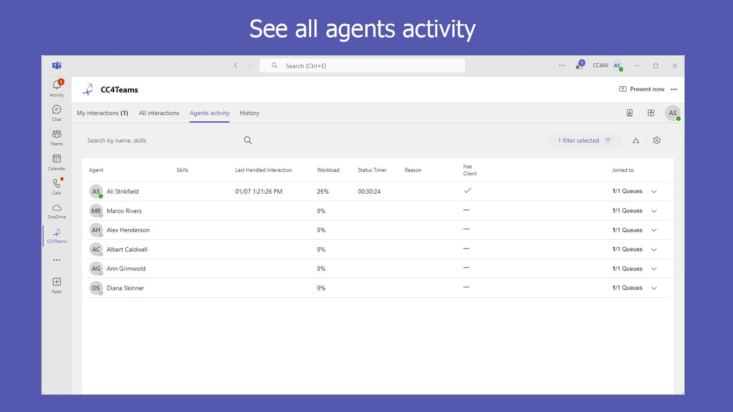Open the notification bell in title bar
The image size is (733, 412).
[580, 65]
